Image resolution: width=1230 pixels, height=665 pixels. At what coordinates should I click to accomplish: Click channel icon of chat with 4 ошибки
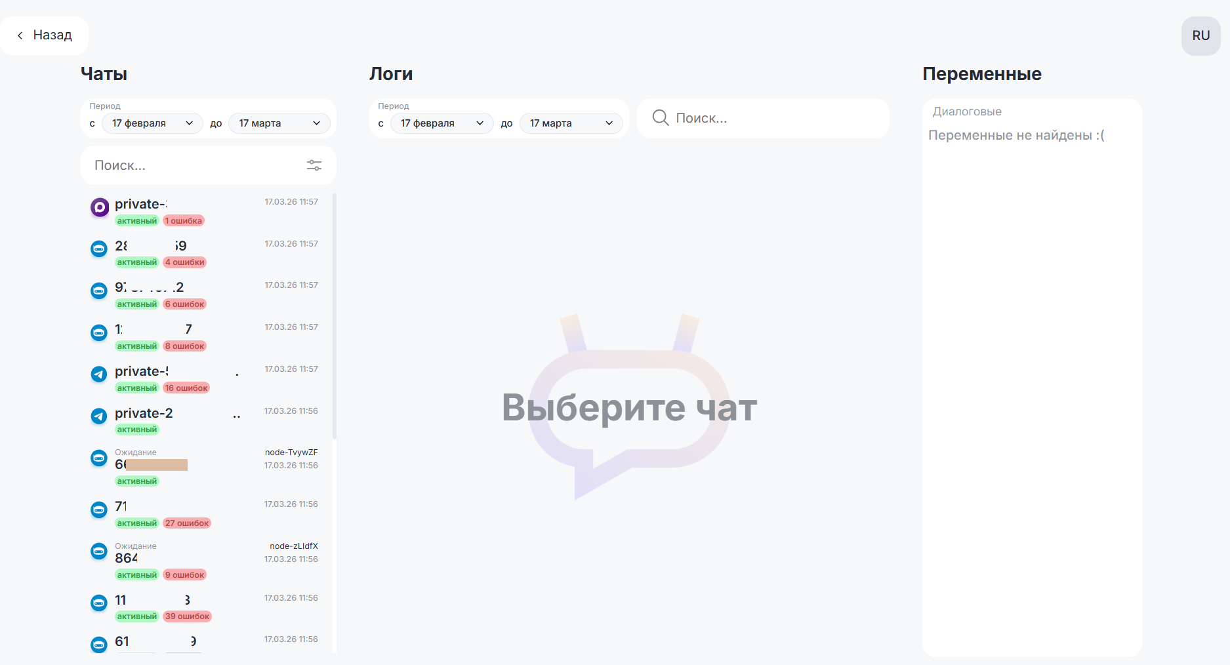(x=99, y=249)
